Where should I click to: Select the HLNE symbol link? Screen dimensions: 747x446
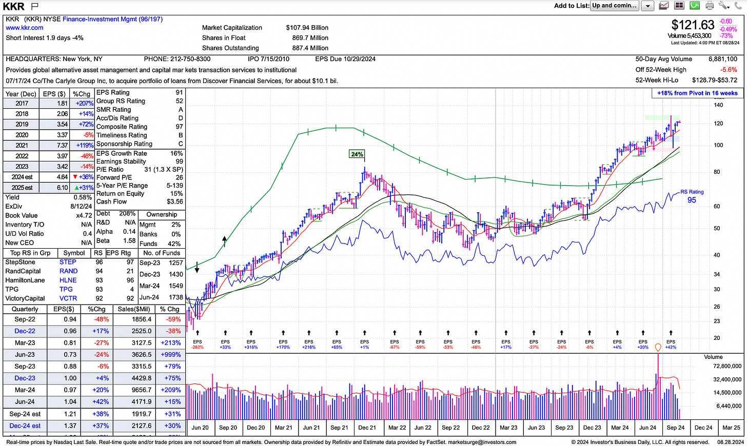point(68,280)
